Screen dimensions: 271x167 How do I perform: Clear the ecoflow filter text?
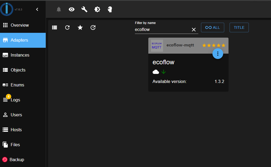click(194, 30)
